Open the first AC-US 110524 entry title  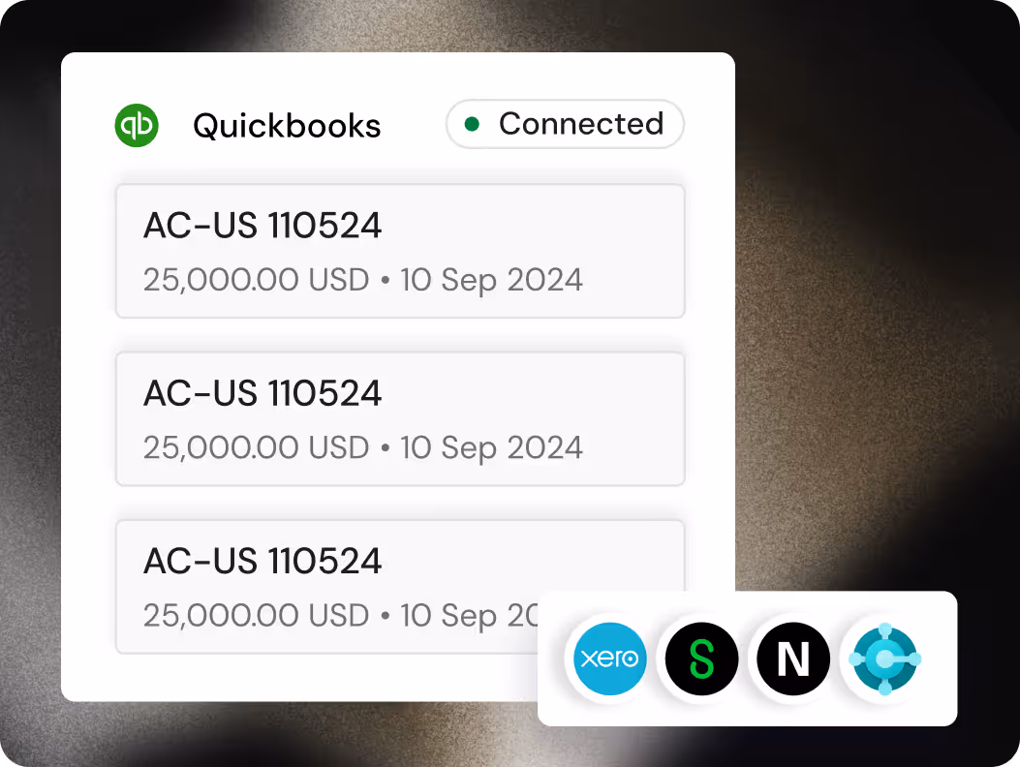click(263, 225)
